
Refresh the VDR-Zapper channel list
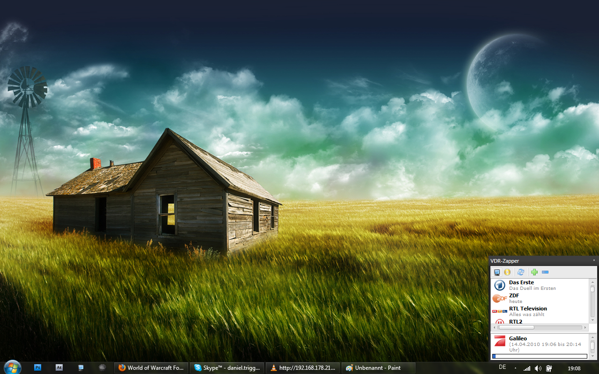point(521,272)
